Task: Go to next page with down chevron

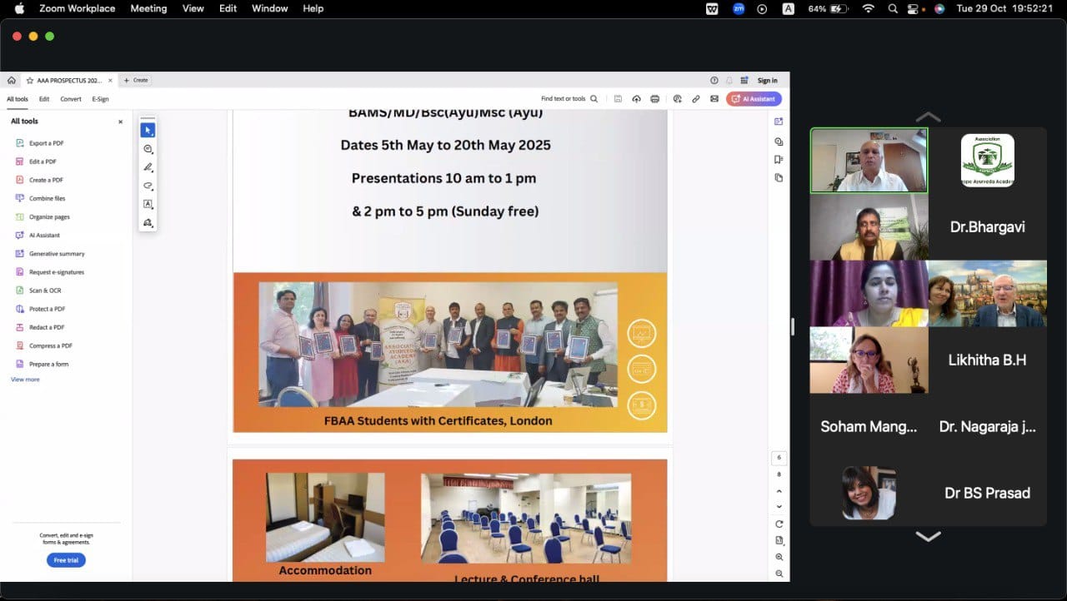Action: [x=779, y=506]
